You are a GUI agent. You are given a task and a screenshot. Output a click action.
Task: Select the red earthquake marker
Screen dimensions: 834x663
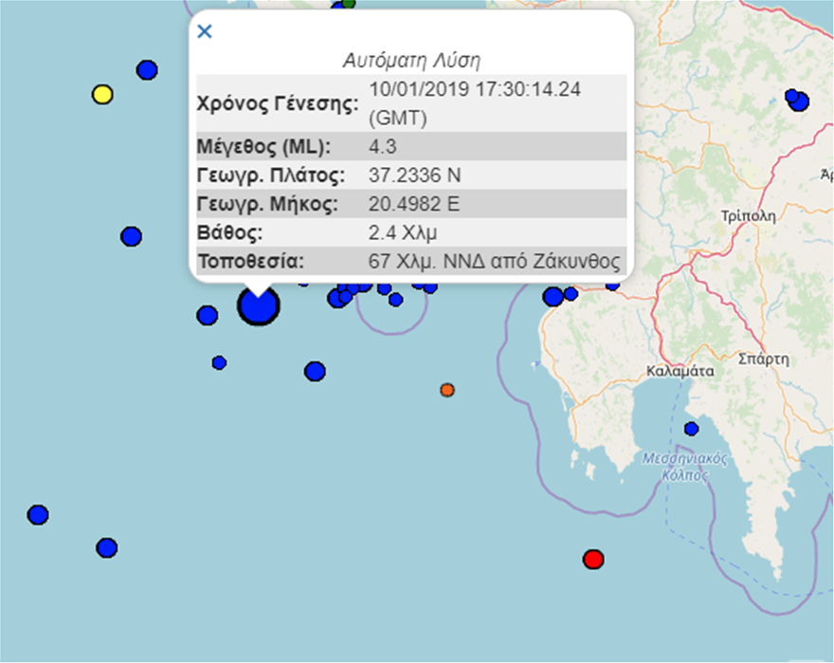tap(593, 559)
